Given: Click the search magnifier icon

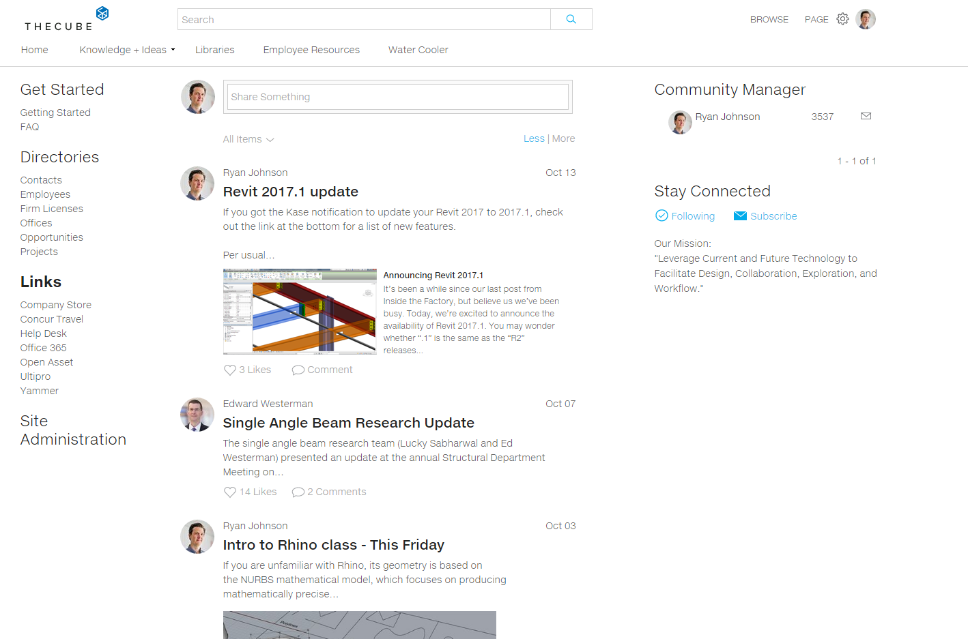Looking at the screenshot, I should pos(571,19).
